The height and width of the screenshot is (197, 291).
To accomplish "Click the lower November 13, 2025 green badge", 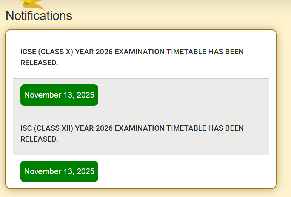I will (x=59, y=171).
